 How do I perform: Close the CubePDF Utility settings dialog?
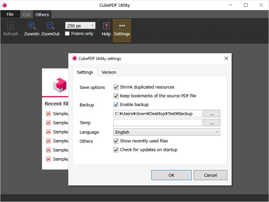[x=226, y=58]
